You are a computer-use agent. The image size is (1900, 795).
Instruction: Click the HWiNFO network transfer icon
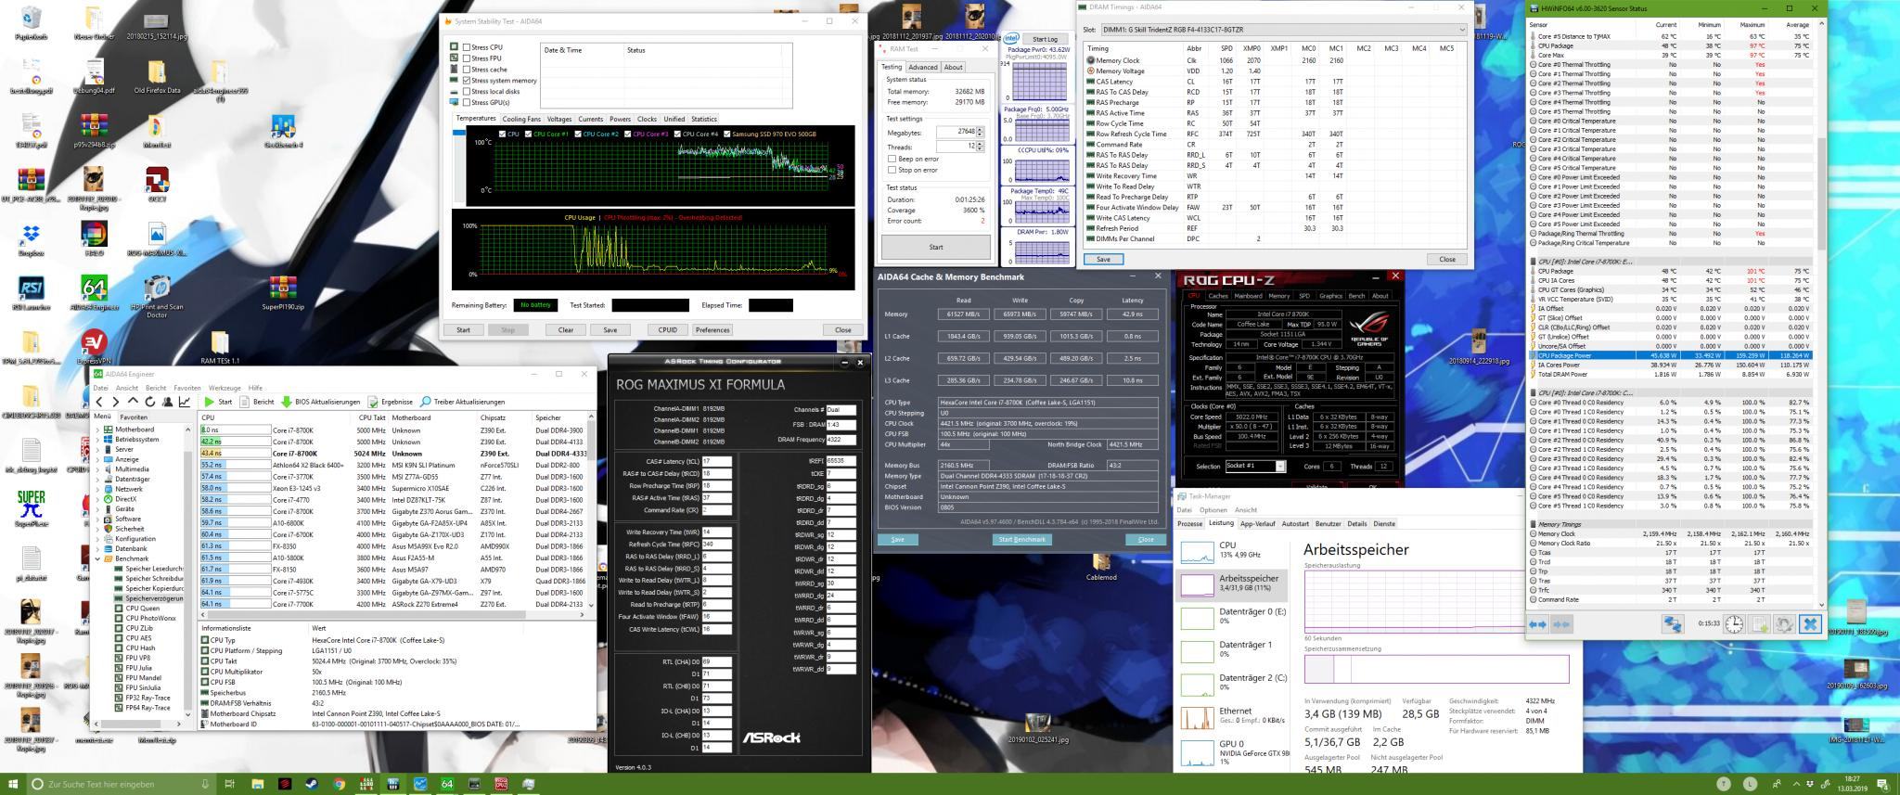click(1672, 624)
